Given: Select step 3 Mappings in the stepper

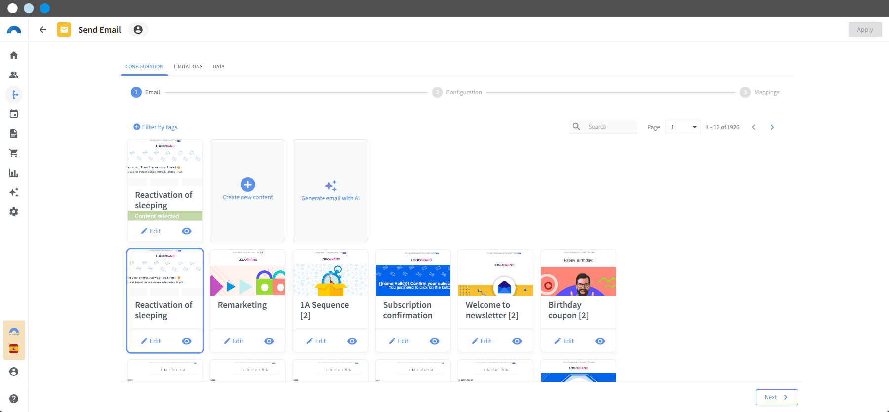Looking at the screenshot, I should 760,92.
